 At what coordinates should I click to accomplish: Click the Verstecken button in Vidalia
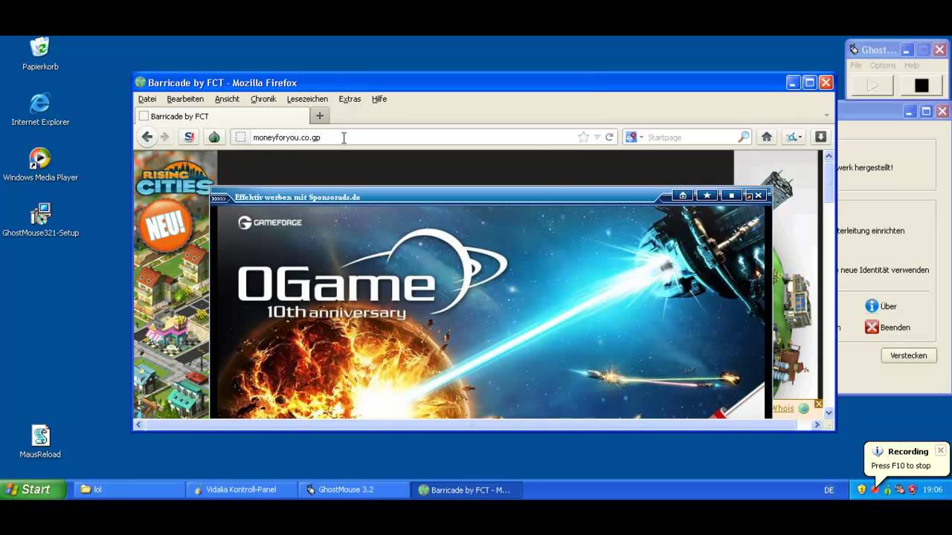coord(909,355)
